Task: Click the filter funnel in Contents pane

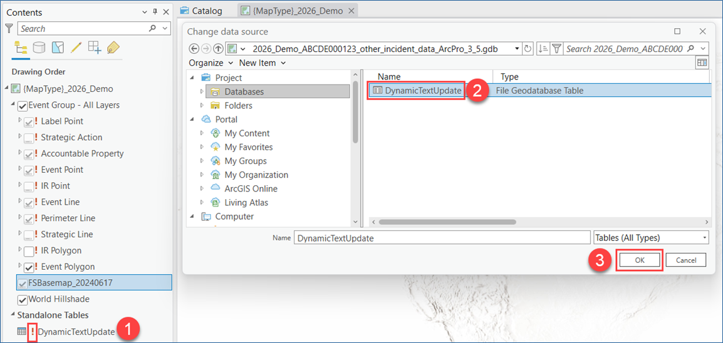Action: coord(9,29)
